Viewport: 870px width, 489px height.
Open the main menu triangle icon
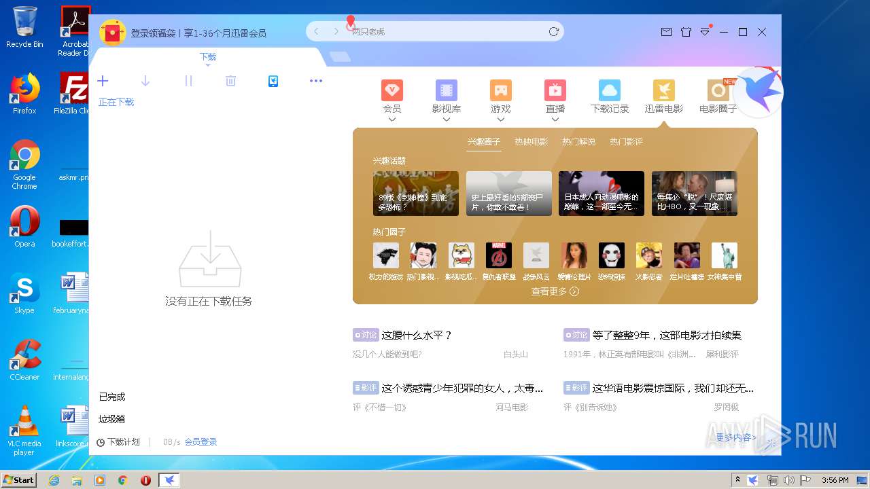[706, 32]
